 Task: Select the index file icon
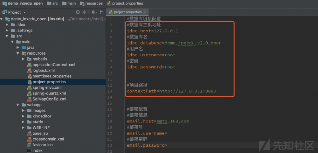point(29,150)
